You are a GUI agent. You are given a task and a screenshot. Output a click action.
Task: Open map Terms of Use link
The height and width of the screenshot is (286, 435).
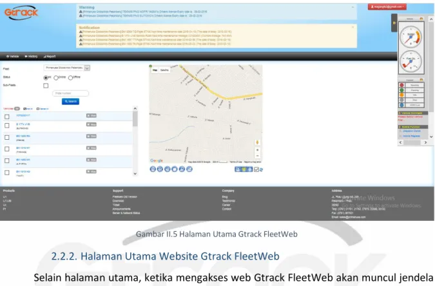[236, 162]
